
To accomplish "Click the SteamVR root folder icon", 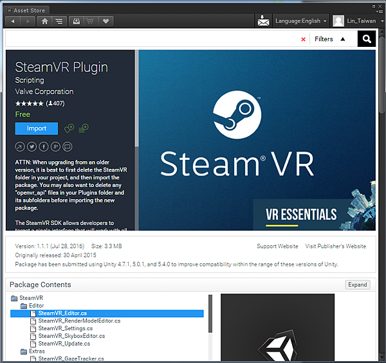I will tap(14, 298).
